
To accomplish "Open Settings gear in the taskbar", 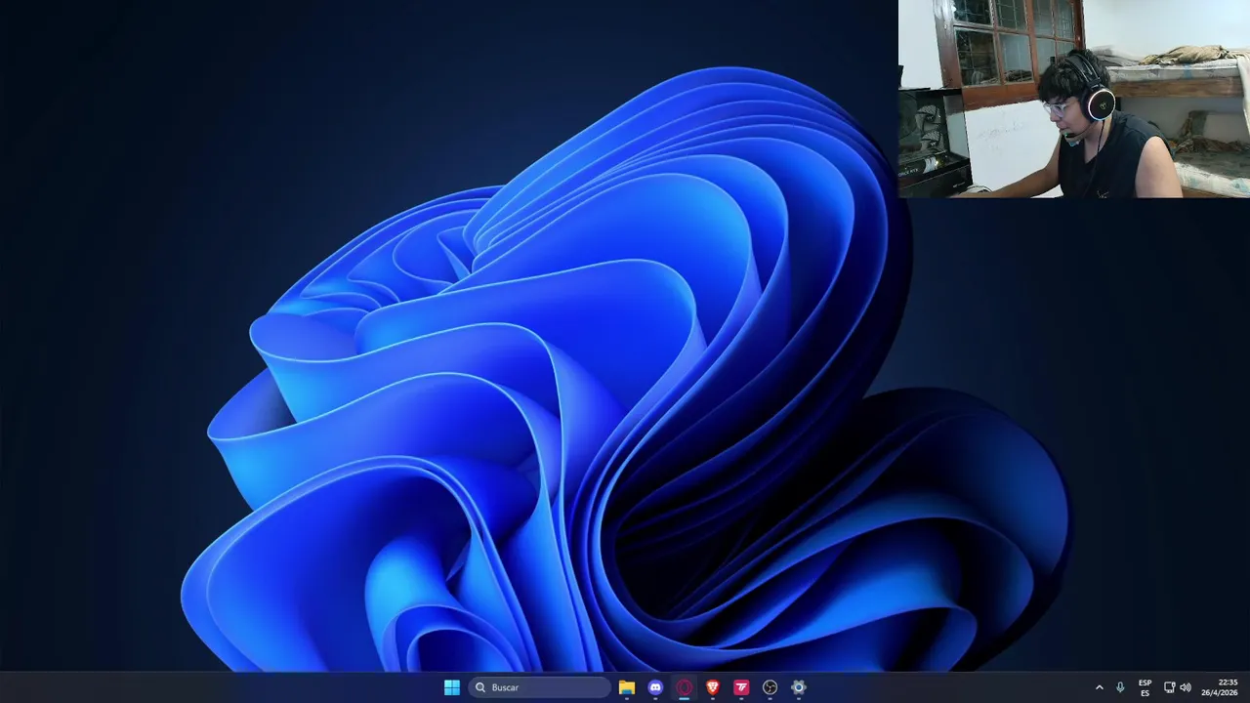I will point(798,687).
